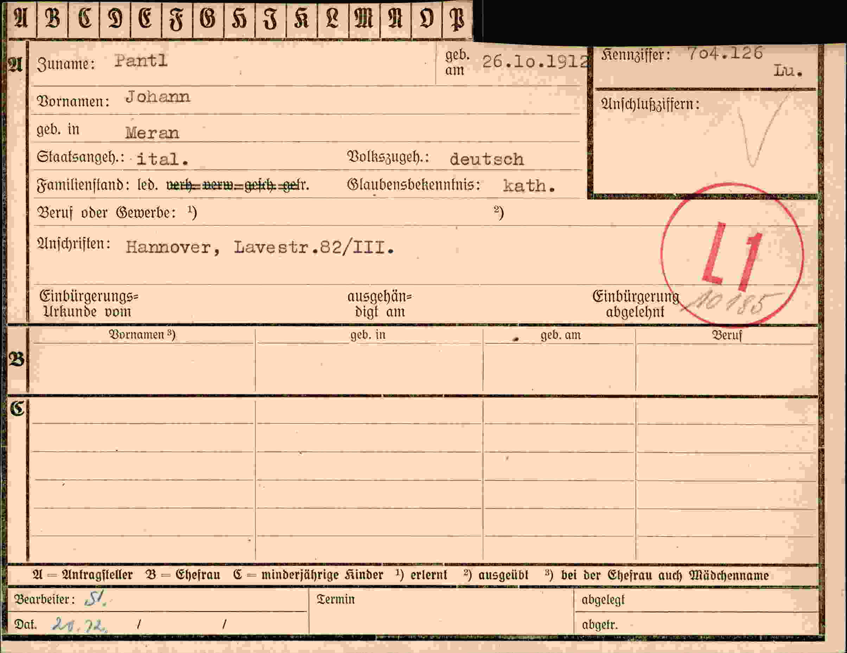Click the "Volkszugeh.:" label
The image size is (847, 653).
click(x=388, y=157)
